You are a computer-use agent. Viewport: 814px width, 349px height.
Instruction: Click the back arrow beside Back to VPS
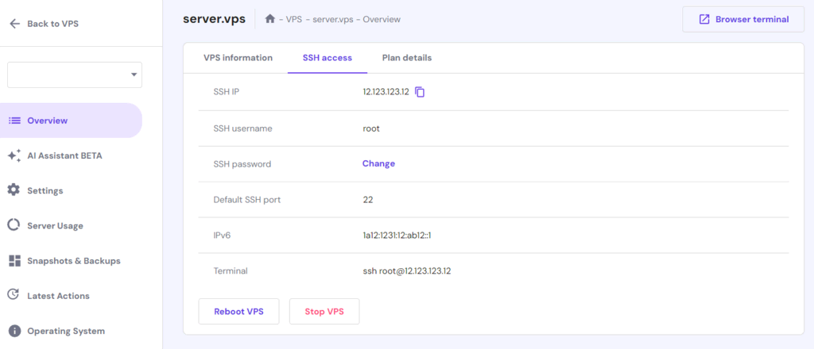14,24
